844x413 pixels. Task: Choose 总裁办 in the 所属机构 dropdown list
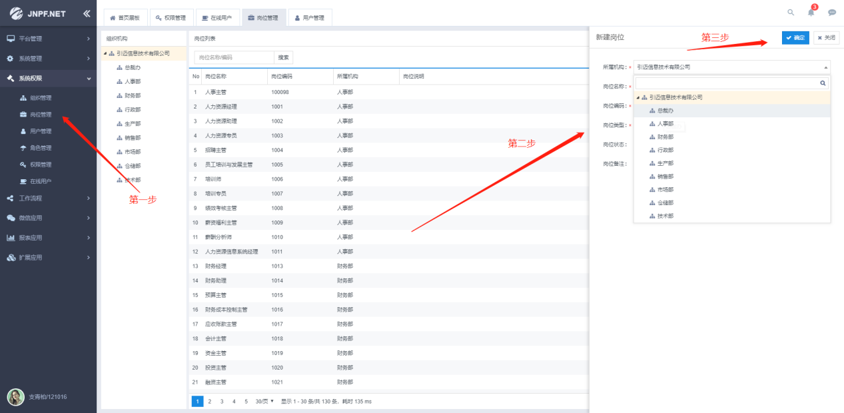(x=665, y=111)
